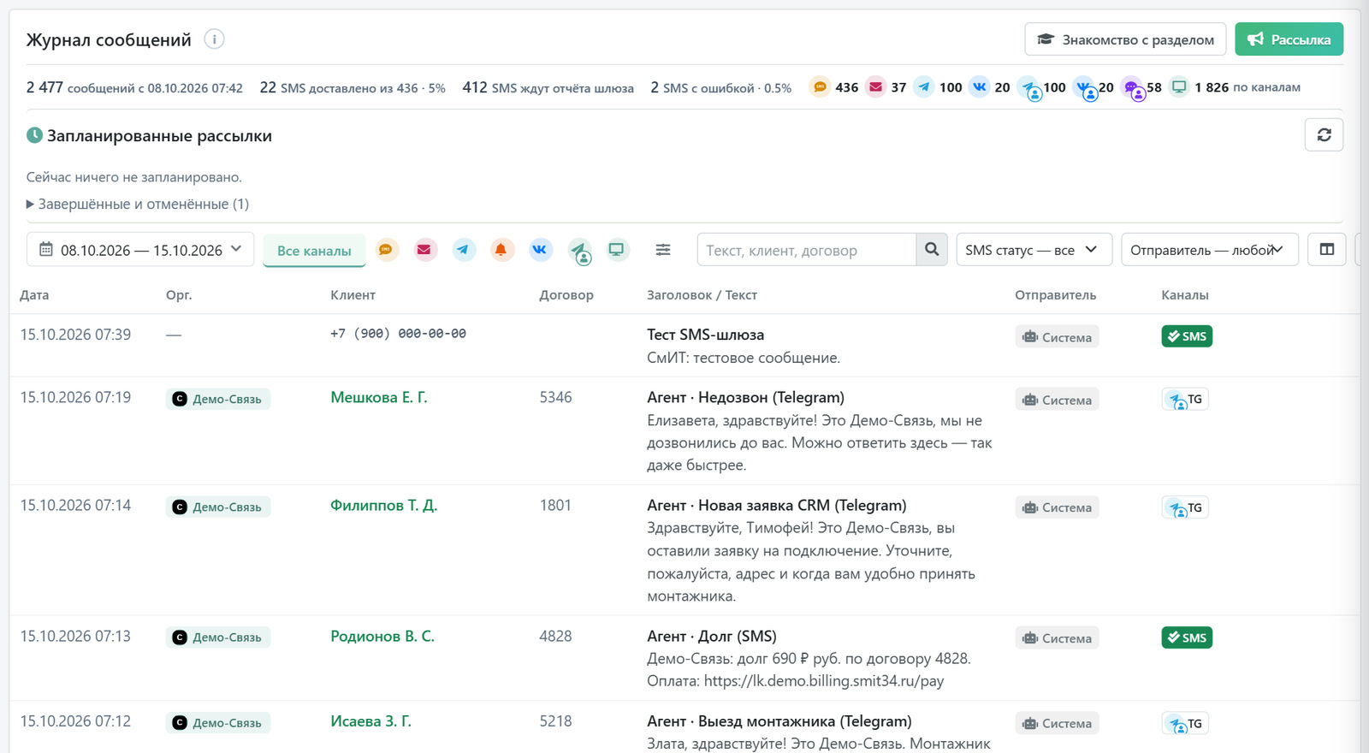
Task: Filter messages by email channel icon
Action: pos(424,250)
